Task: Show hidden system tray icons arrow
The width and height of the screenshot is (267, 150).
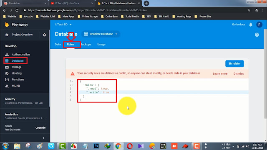Action: (x=233, y=146)
